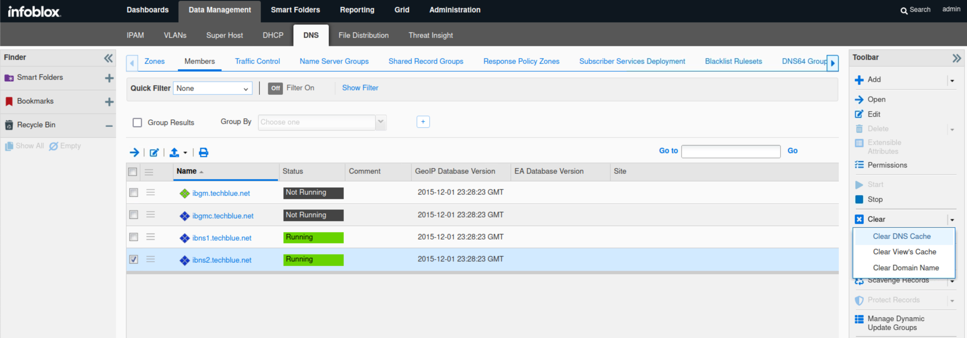Check the Group Results checkbox
967x338 pixels.
[x=137, y=123]
